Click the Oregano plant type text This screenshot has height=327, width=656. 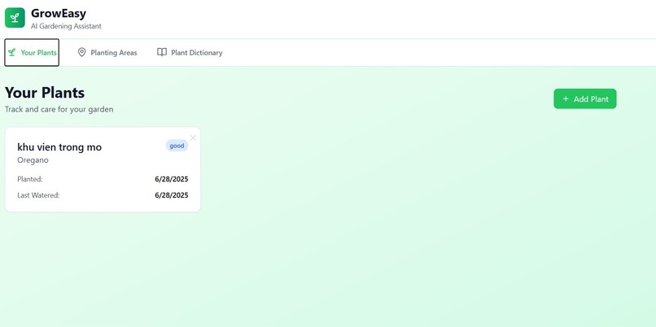pyautogui.click(x=33, y=160)
